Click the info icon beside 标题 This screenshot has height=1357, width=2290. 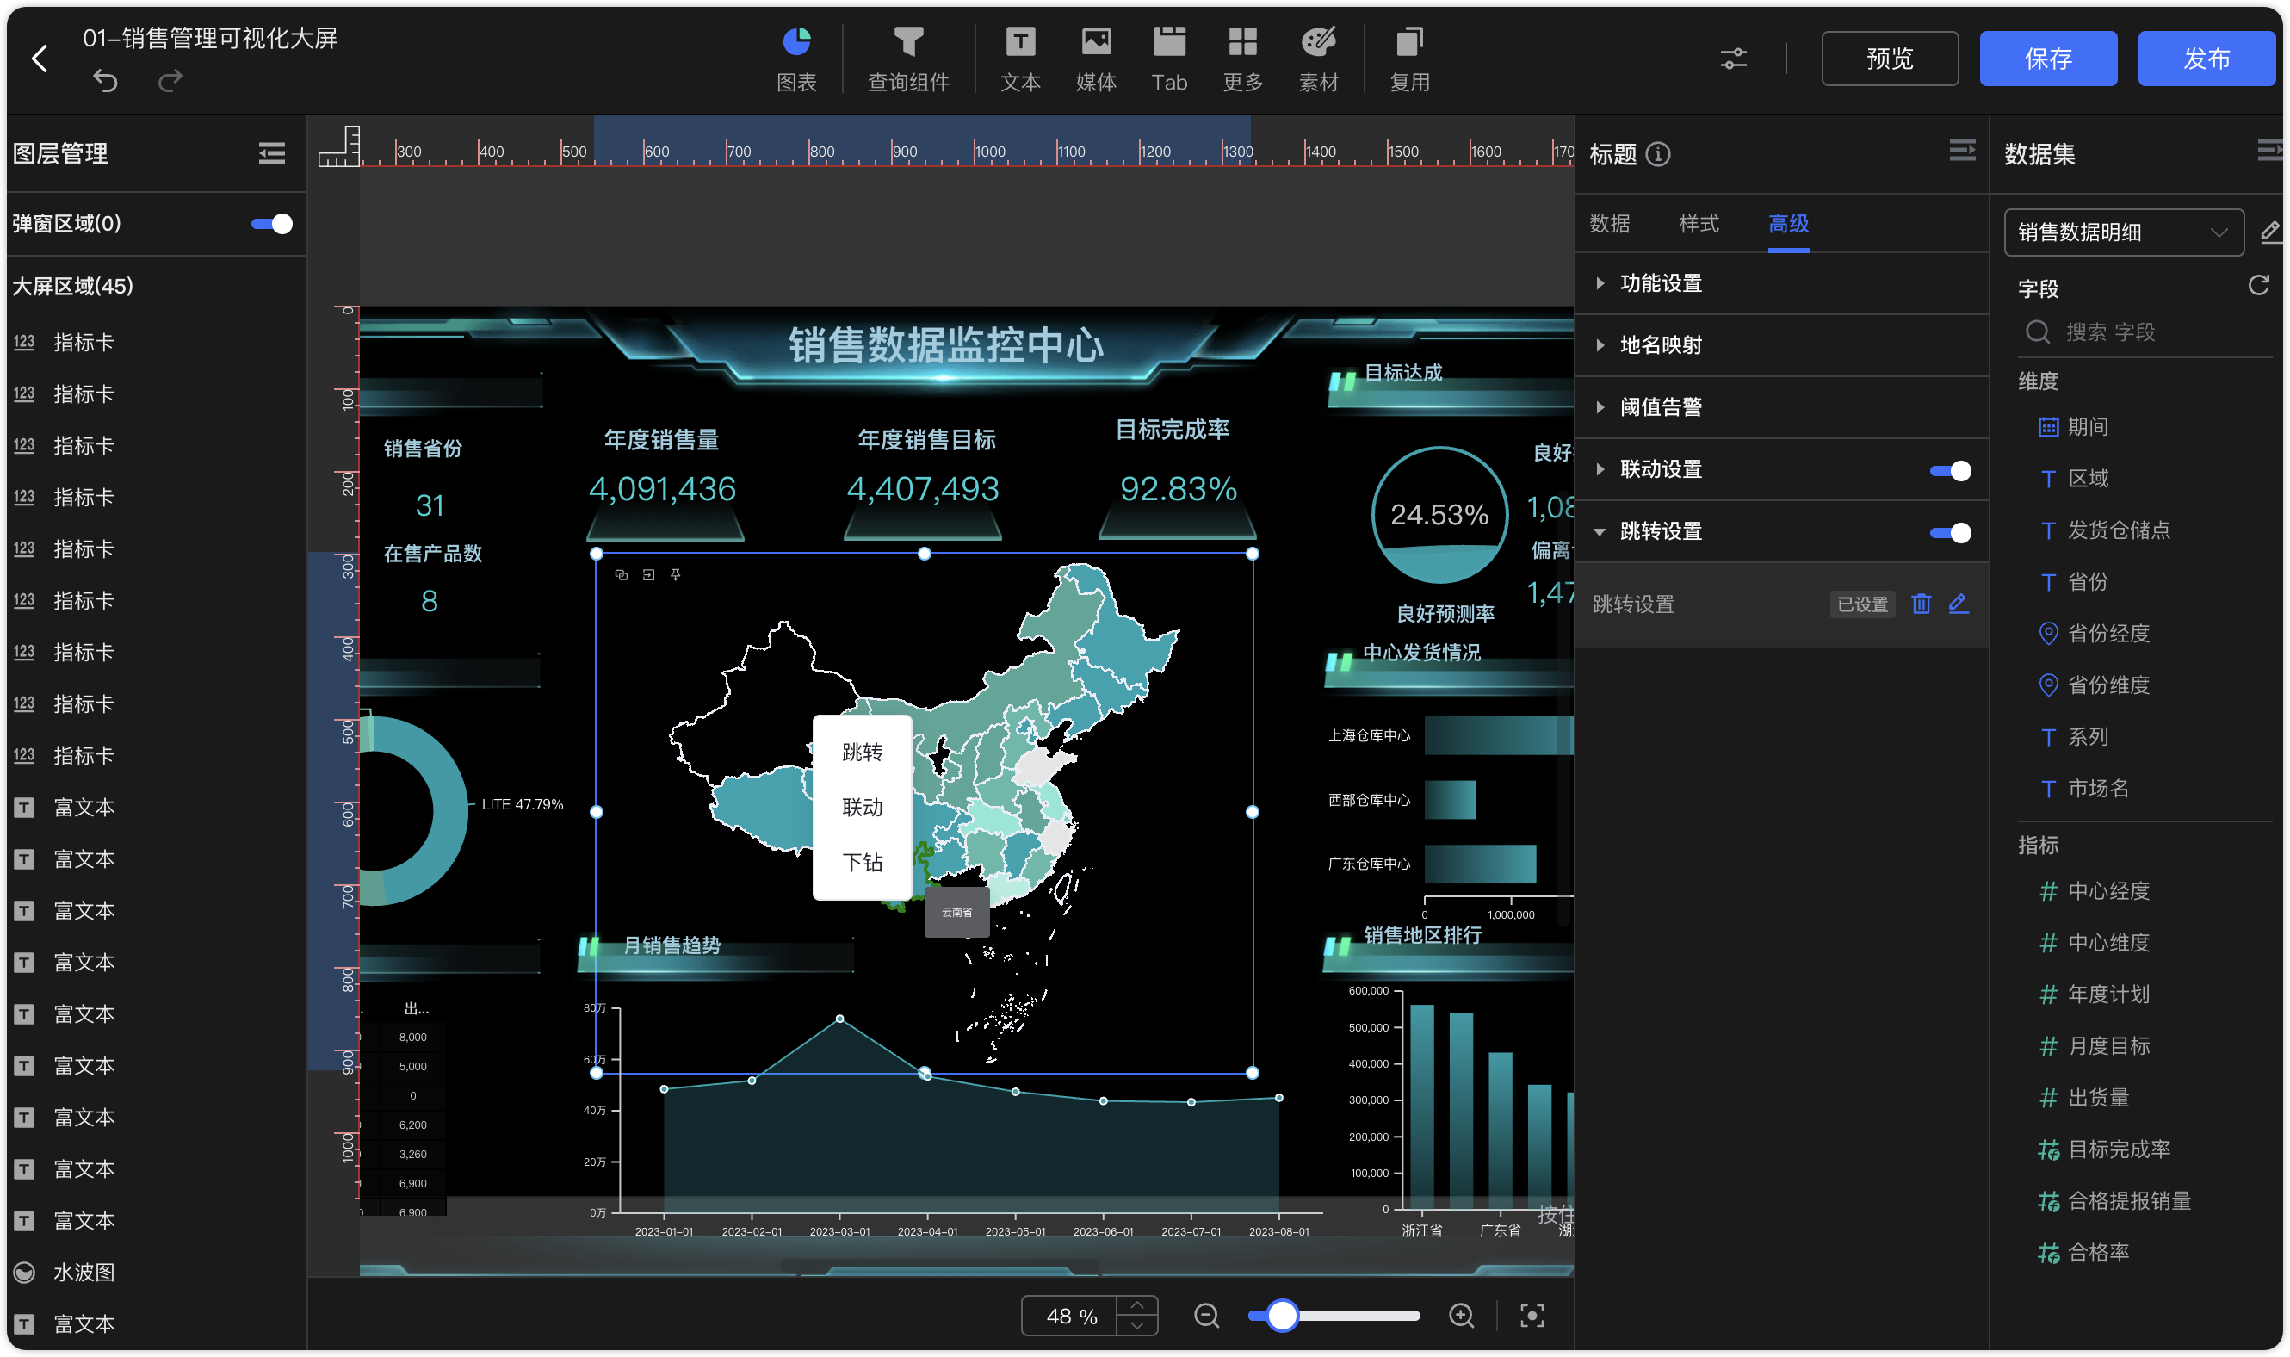pos(1657,153)
